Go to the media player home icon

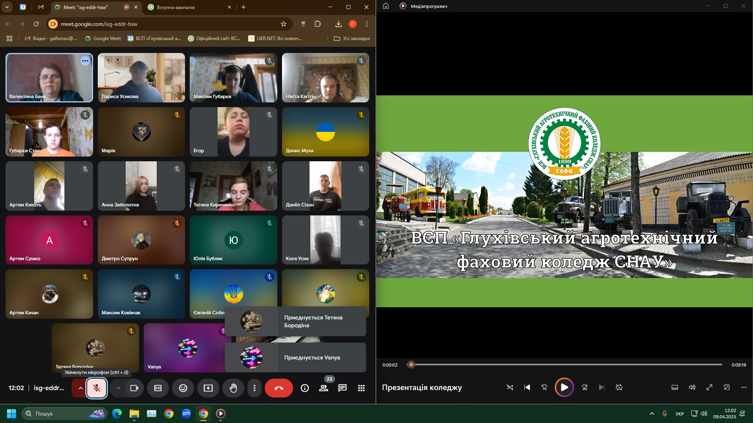[386, 6]
